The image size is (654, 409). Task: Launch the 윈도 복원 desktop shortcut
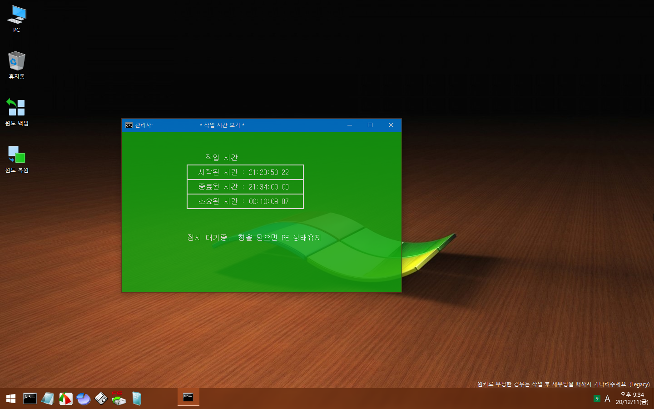click(x=17, y=159)
